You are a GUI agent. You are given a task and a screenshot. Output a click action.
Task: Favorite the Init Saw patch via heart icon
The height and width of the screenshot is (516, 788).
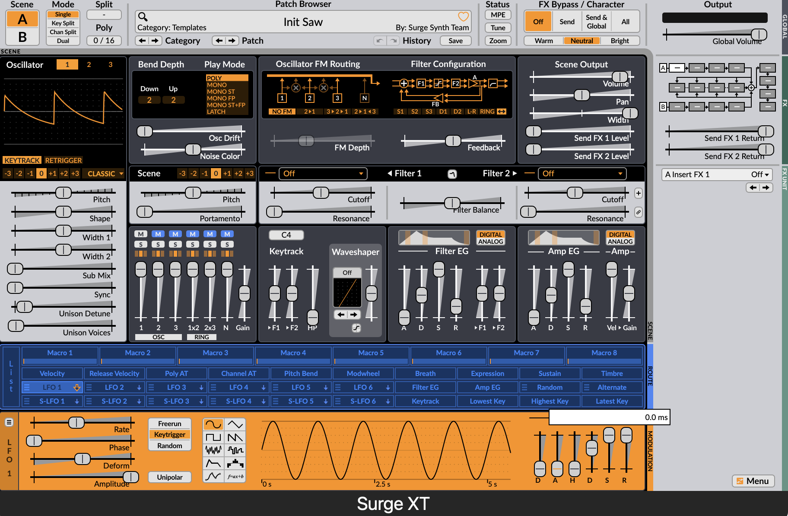tap(463, 17)
